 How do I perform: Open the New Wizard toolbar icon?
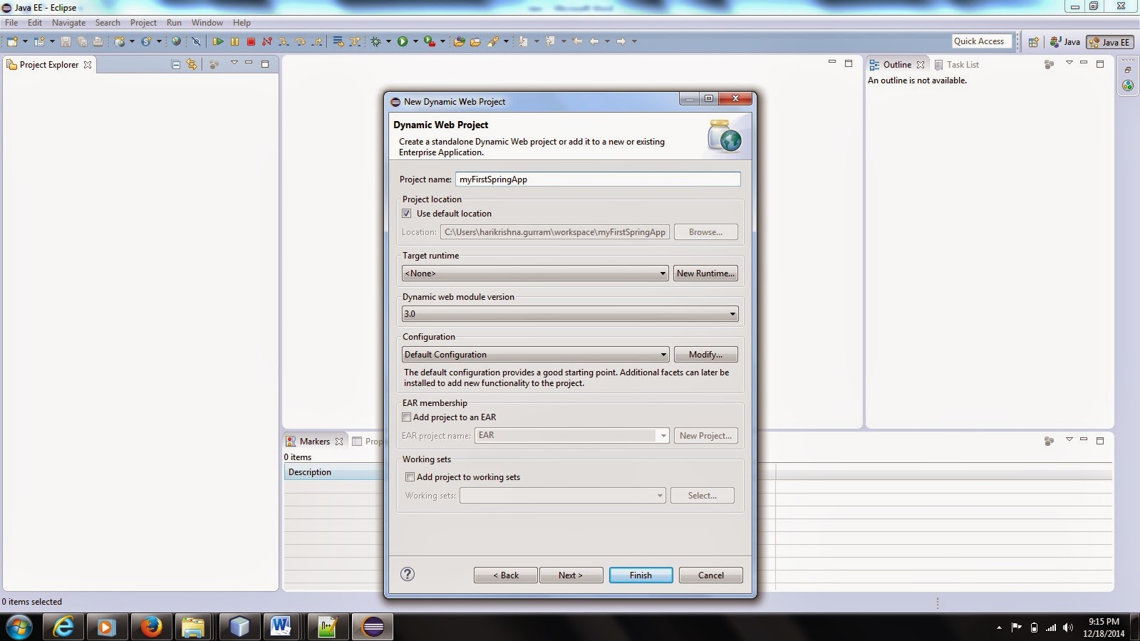coord(12,41)
